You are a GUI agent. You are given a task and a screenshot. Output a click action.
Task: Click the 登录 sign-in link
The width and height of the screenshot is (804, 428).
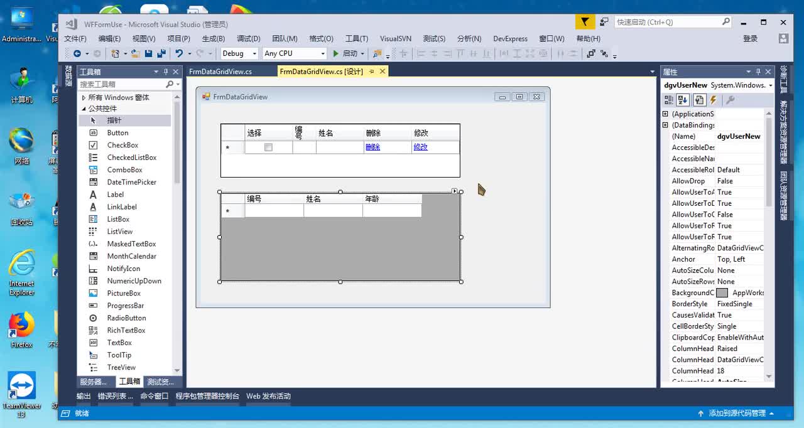(751, 39)
